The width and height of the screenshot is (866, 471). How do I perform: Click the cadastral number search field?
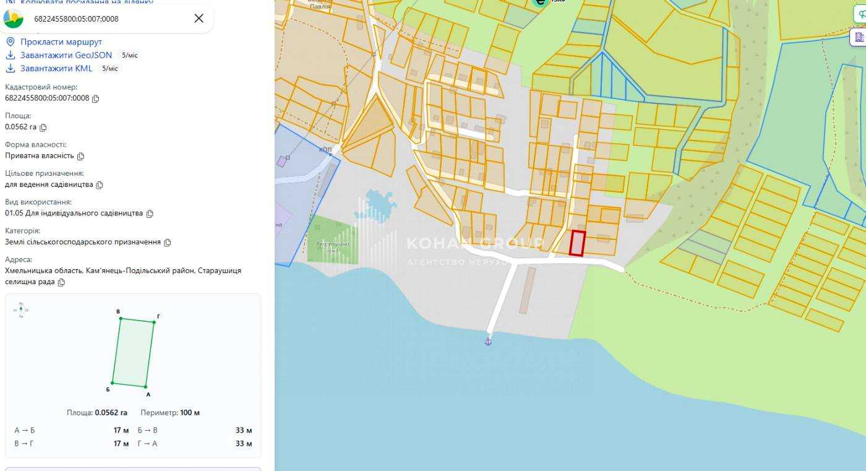[108, 19]
